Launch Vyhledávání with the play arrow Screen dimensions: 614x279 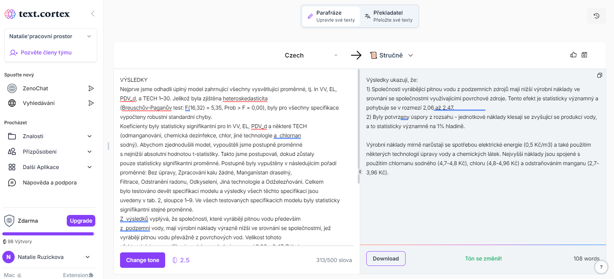coord(91,103)
